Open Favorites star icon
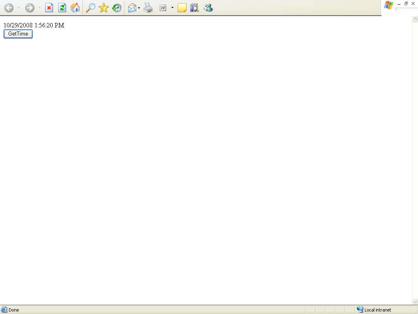This screenshot has height=314, width=418. (103, 8)
